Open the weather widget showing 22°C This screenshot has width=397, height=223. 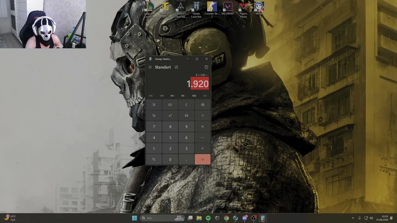tap(10, 218)
